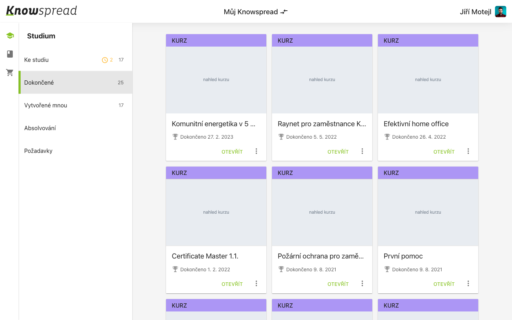Open the Studium graduation cap icon
This screenshot has width=512, height=320.
10,36
